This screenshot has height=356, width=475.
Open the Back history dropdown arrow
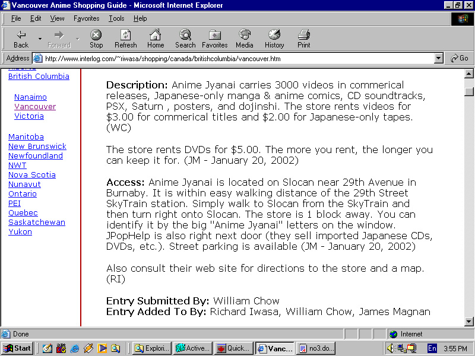click(40, 39)
